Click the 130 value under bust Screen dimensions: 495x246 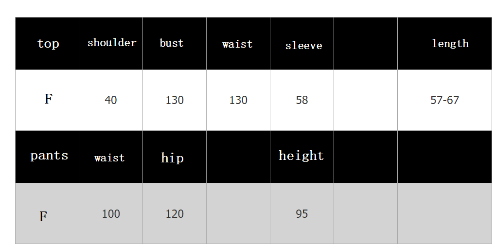175,100
